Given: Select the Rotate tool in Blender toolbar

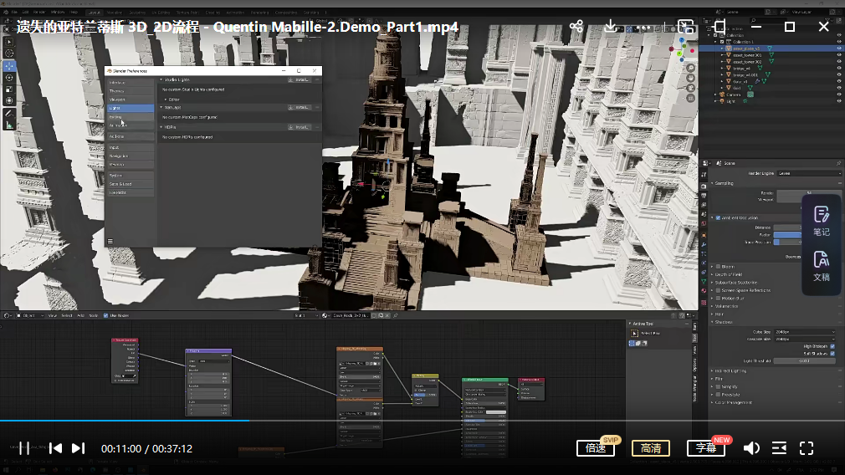Looking at the screenshot, I should [9, 78].
